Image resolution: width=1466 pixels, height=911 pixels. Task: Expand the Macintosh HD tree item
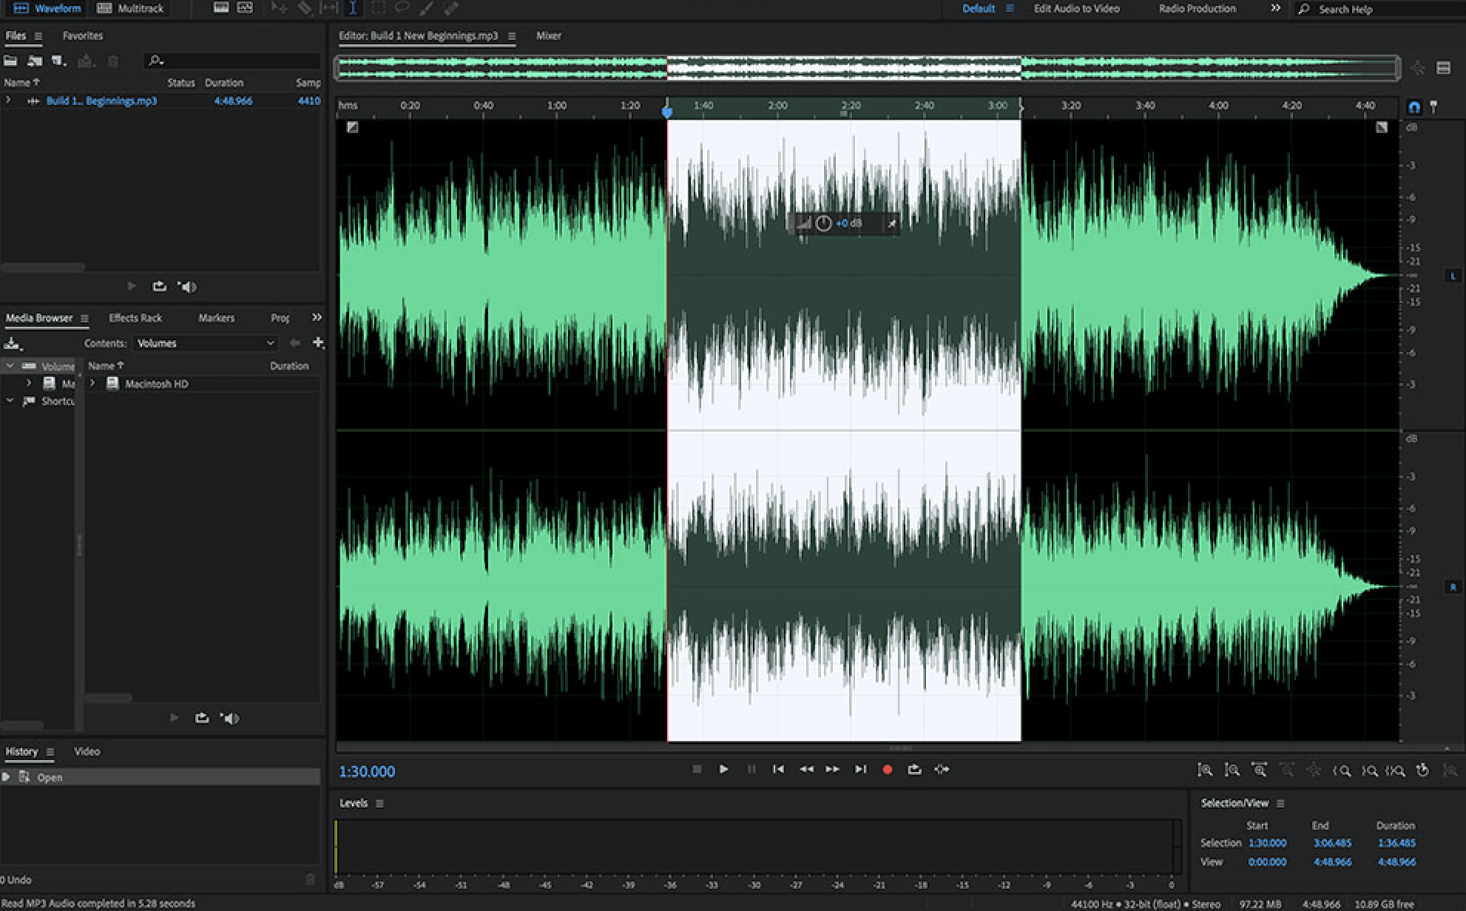(92, 383)
